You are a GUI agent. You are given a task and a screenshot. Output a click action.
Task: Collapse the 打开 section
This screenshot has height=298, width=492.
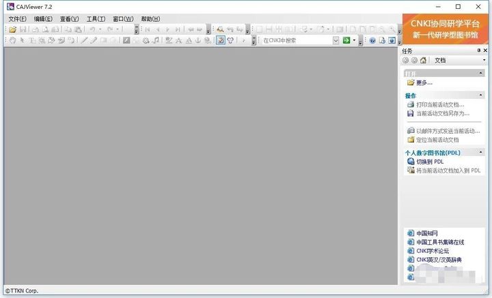click(x=480, y=73)
